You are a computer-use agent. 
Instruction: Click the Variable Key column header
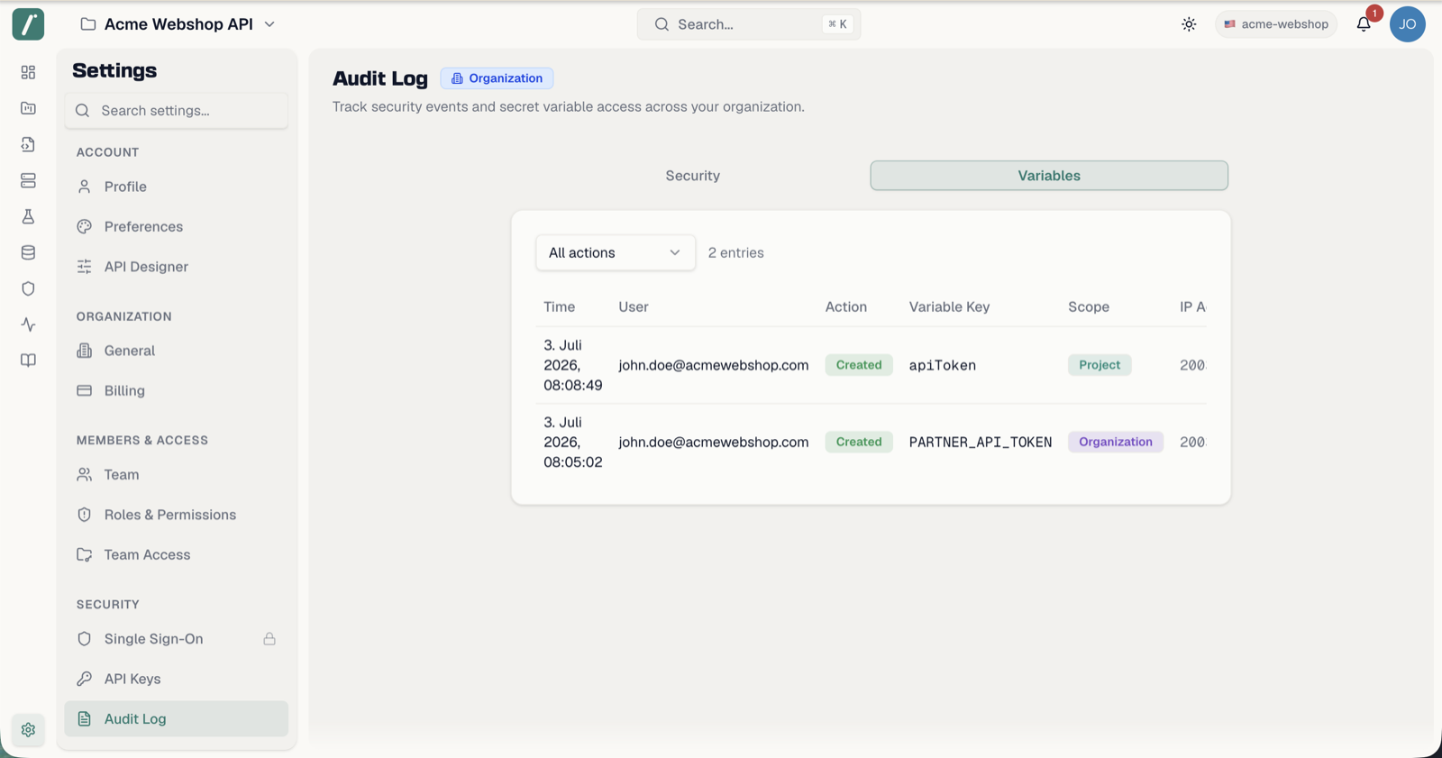coord(949,307)
